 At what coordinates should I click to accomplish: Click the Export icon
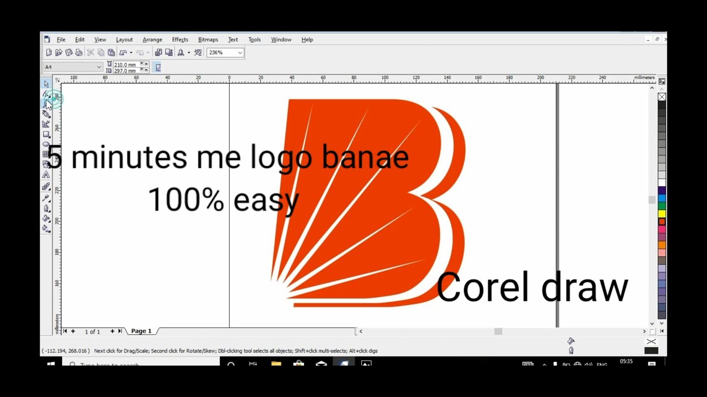[169, 52]
